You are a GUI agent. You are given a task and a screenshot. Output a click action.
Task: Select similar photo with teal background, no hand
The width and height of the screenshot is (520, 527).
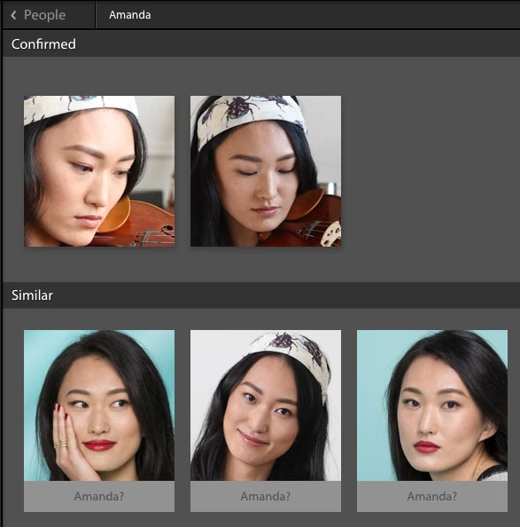[x=432, y=405]
